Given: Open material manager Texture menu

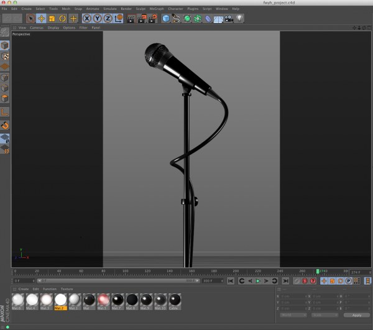Looking at the screenshot, I should tap(67, 289).
